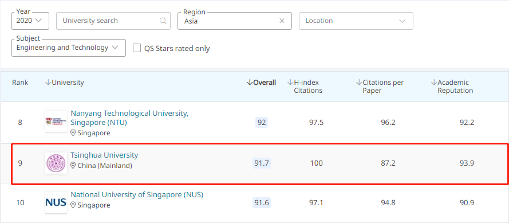Sort by Citations per Paper column
This screenshot has width=509, height=223.
click(380, 87)
